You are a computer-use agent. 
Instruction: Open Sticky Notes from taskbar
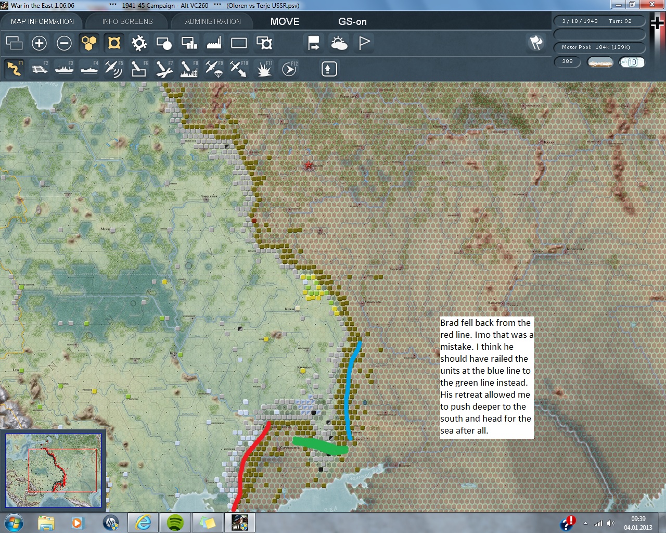[x=208, y=523]
